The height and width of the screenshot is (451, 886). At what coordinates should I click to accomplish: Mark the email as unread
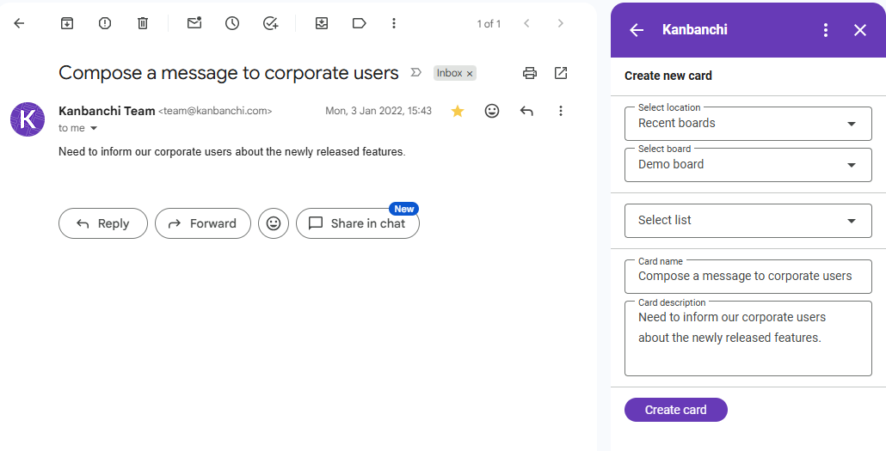coord(194,23)
